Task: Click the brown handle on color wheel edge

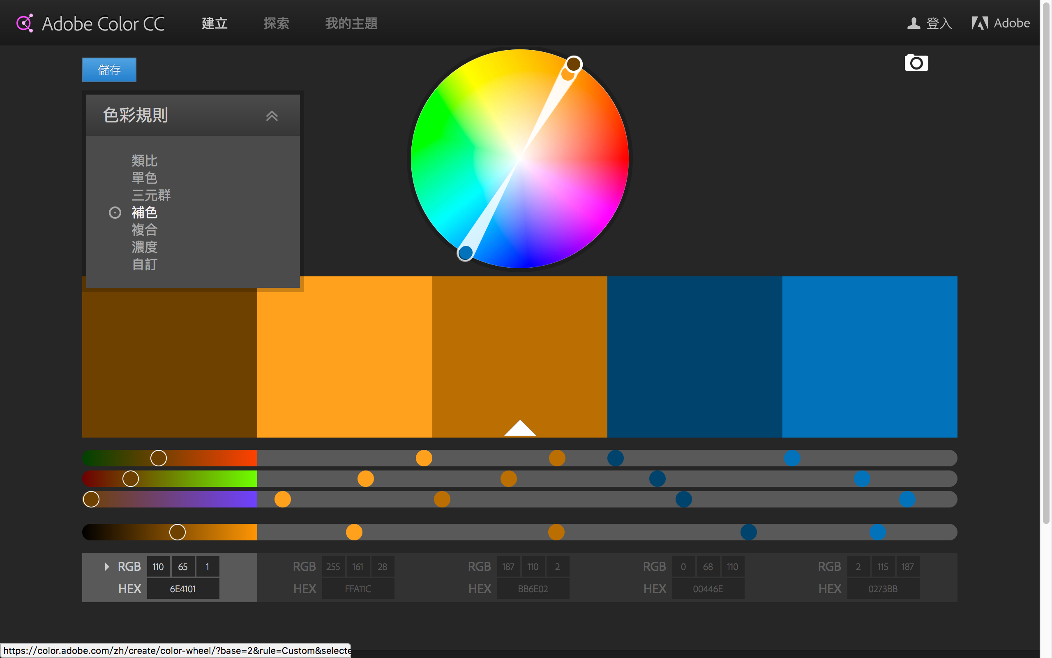Action: point(574,64)
